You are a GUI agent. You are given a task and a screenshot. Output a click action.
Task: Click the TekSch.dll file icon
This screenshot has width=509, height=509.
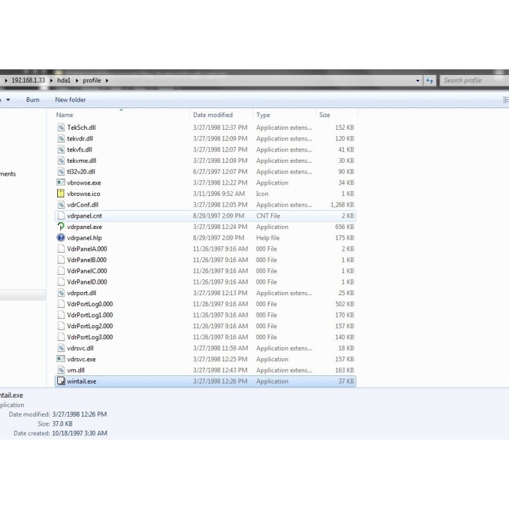point(61,128)
